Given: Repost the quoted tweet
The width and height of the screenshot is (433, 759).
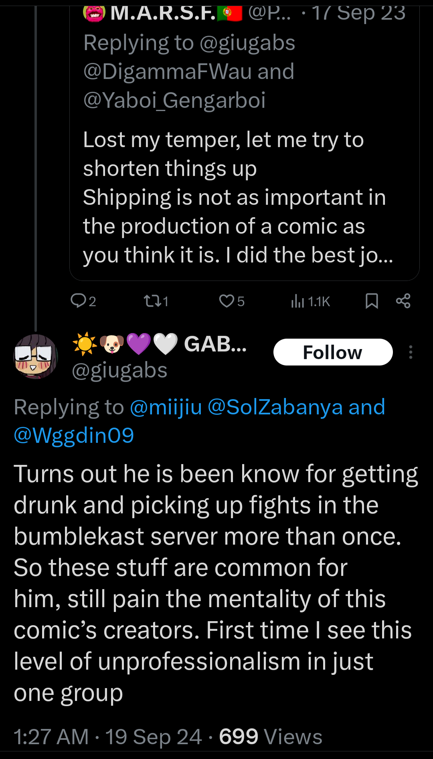Looking at the screenshot, I should click(152, 301).
